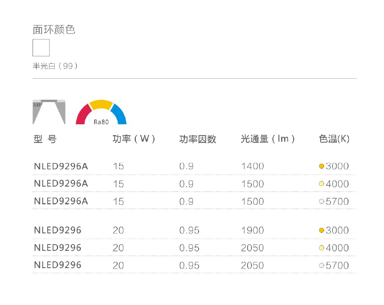Screen dimensions: 384x305
Task: Click the pale blue 5700K dot for NLED9296A
Action: pyautogui.click(x=322, y=201)
